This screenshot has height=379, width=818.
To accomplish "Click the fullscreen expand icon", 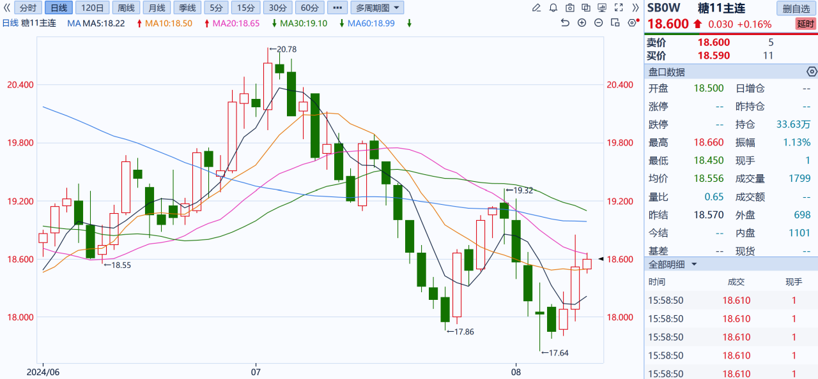I will (617, 8).
